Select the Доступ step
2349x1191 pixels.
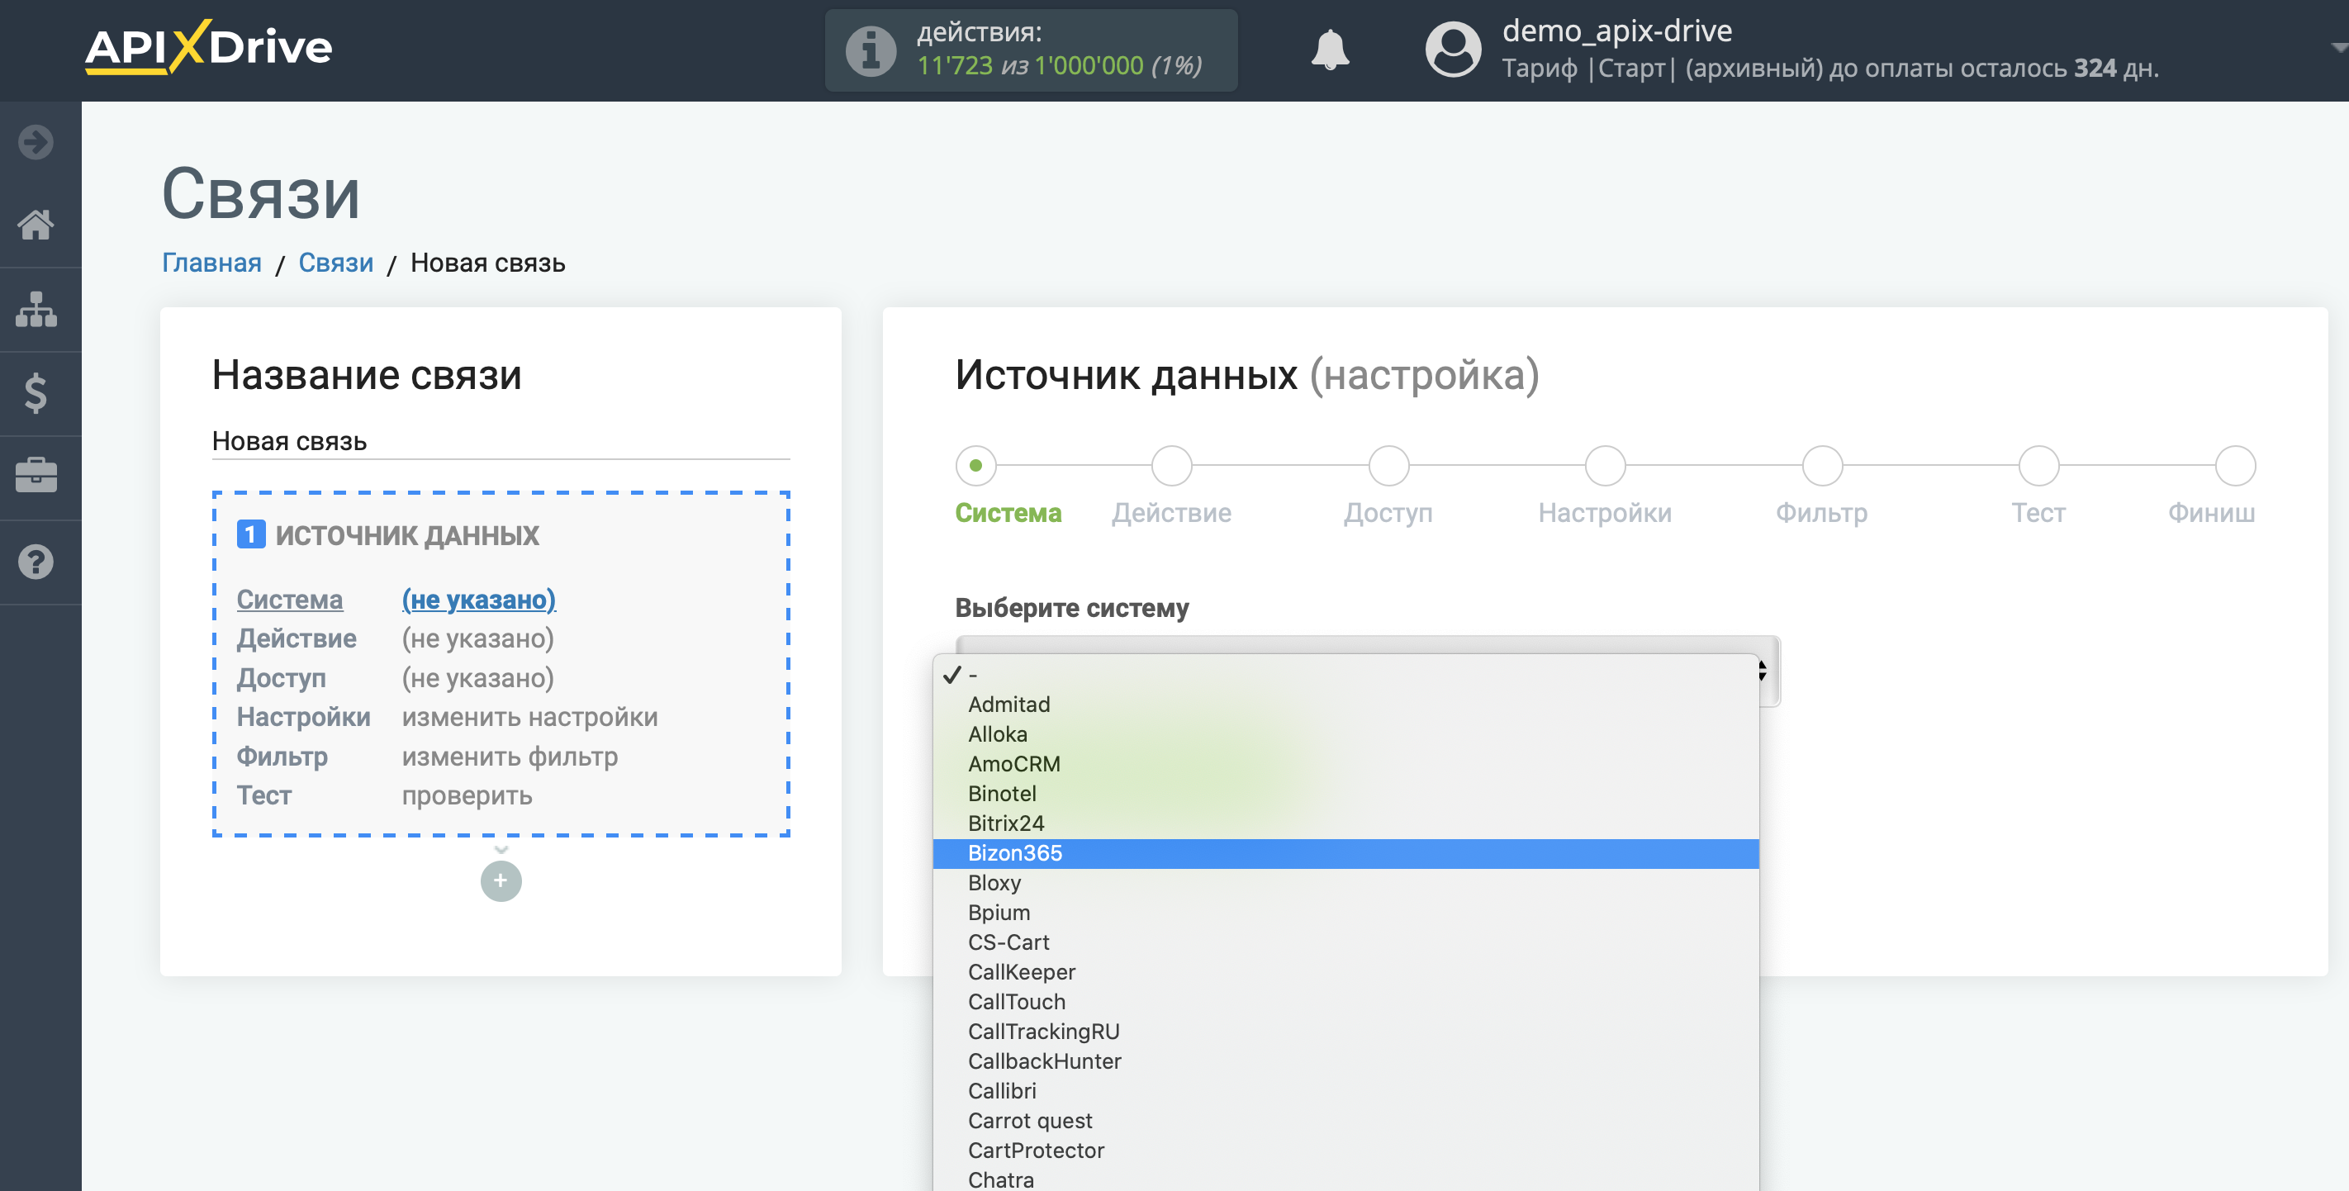(x=1388, y=465)
